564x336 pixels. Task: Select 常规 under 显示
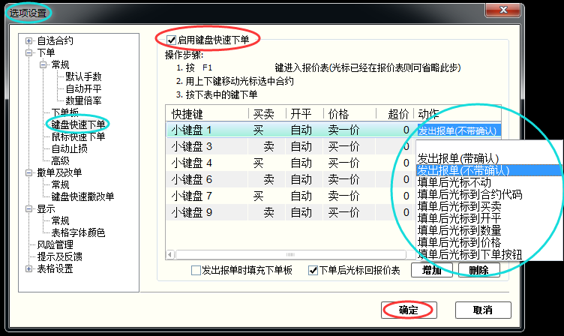coord(61,220)
